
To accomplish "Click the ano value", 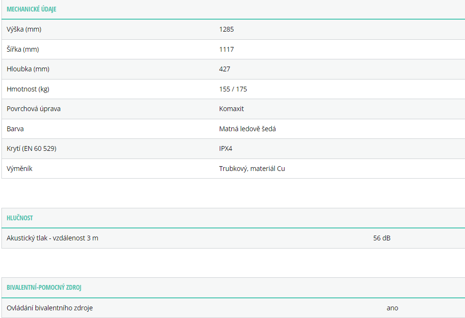I will pyautogui.click(x=392, y=308).
